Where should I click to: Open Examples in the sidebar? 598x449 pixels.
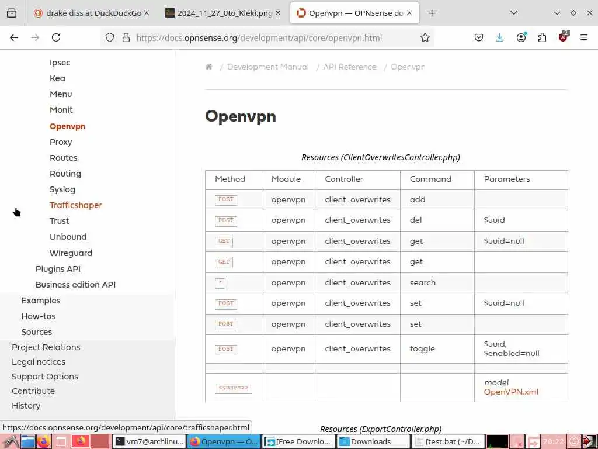[41, 301]
